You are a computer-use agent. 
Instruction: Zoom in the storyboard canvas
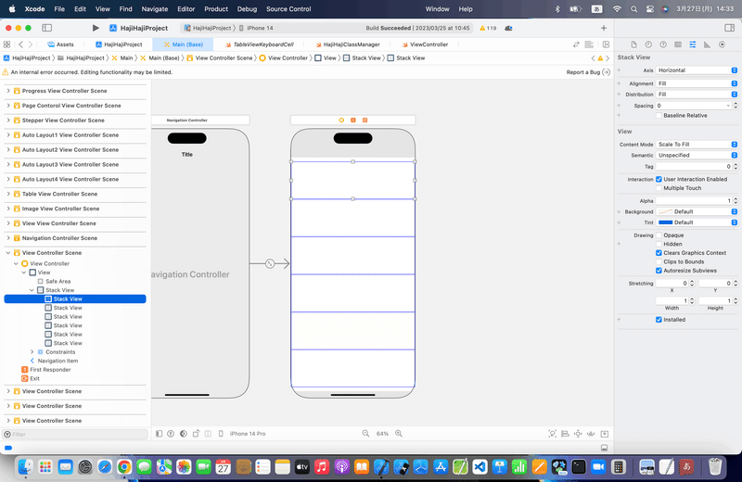[399, 433]
